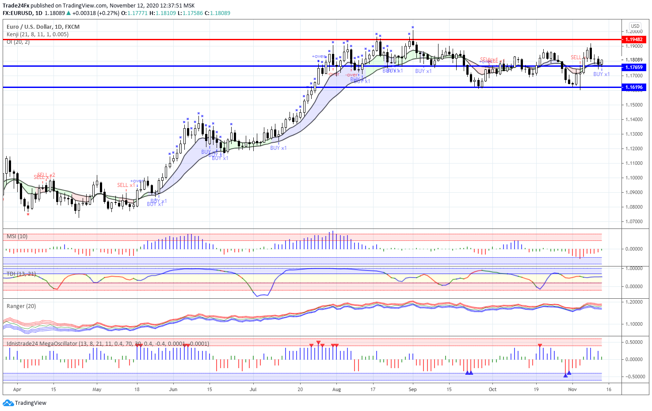
Task: Open the TradingView wordmark link at bottom
Action: pyautogui.click(x=31, y=403)
